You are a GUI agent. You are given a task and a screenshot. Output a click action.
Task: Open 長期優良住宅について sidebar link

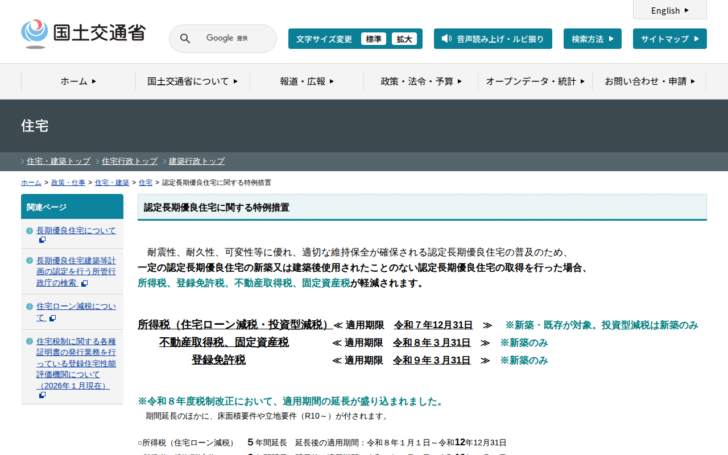[x=76, y=230]
